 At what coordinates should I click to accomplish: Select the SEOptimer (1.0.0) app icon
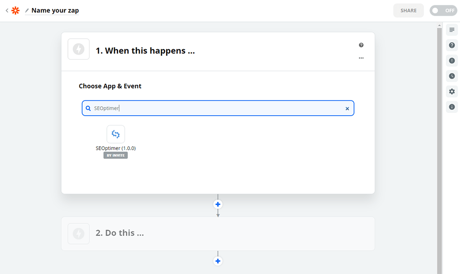115,134
